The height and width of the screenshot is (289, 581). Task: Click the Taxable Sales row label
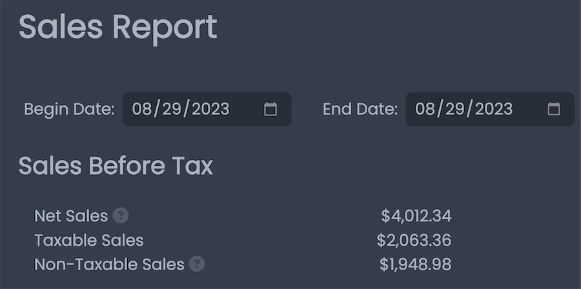coord(89,240)
